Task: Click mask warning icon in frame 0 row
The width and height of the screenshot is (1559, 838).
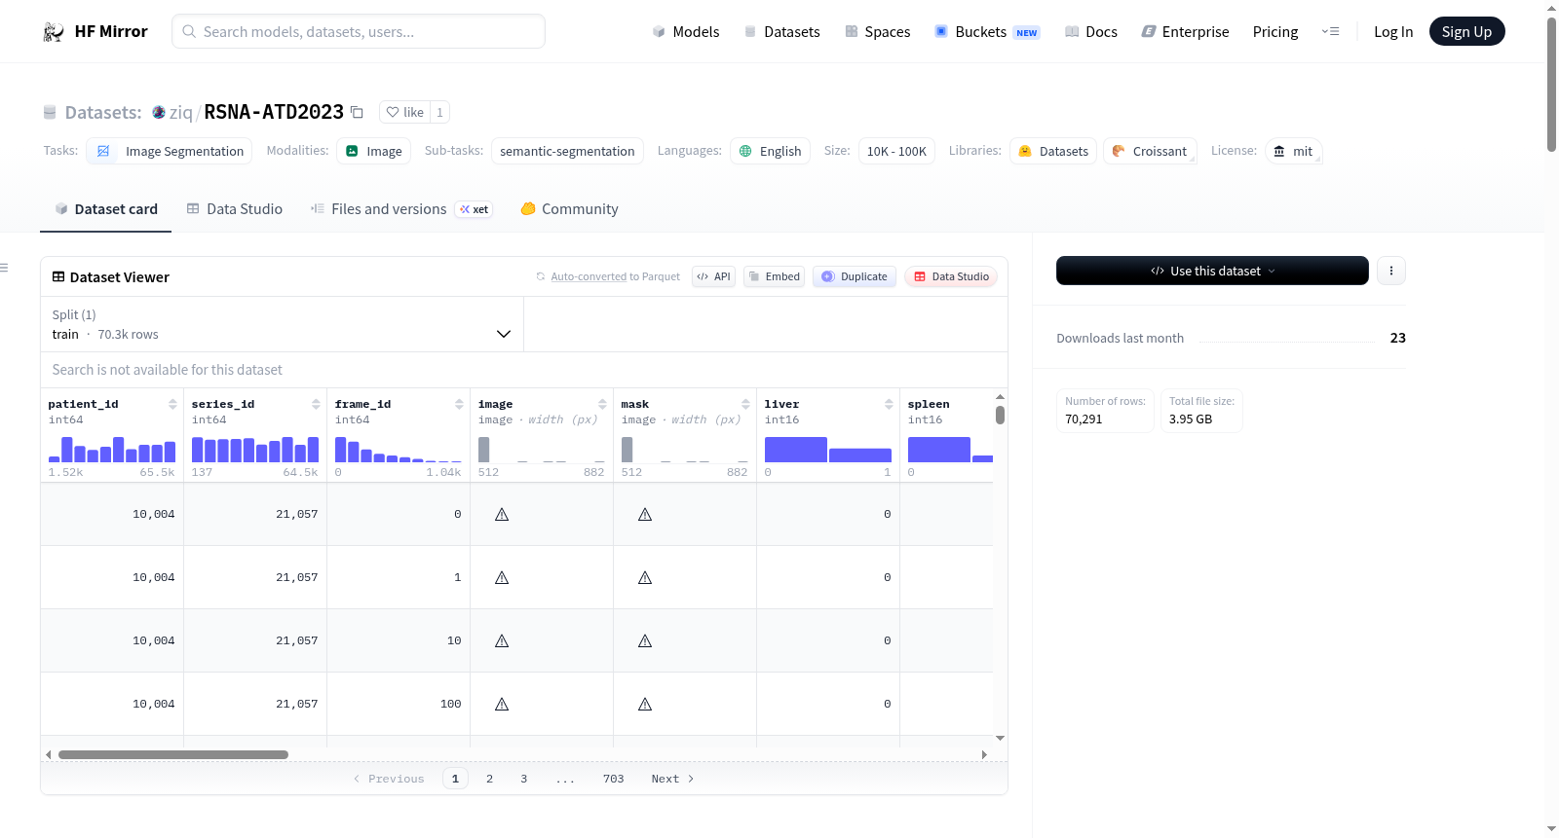Action: click(x=645, y=515)
